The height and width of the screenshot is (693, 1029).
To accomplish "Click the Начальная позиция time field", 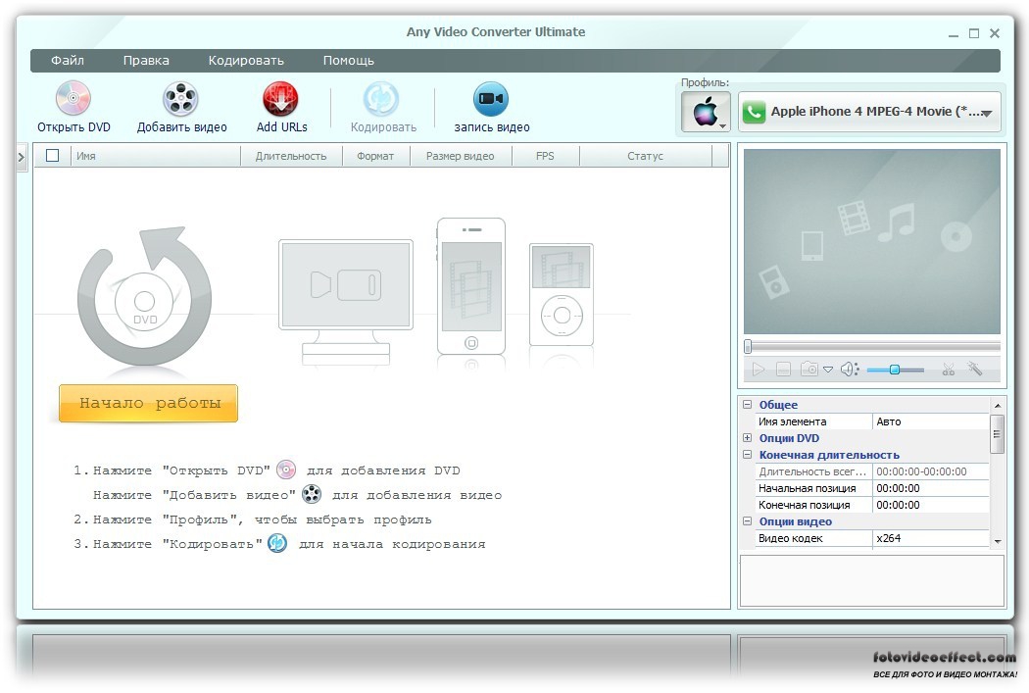I will (931, 488).
